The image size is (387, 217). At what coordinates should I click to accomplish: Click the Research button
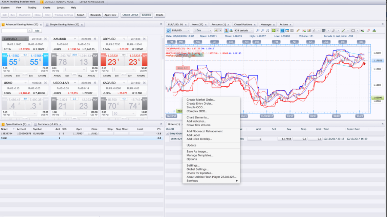pyautogui.click(x=95, y=15)
